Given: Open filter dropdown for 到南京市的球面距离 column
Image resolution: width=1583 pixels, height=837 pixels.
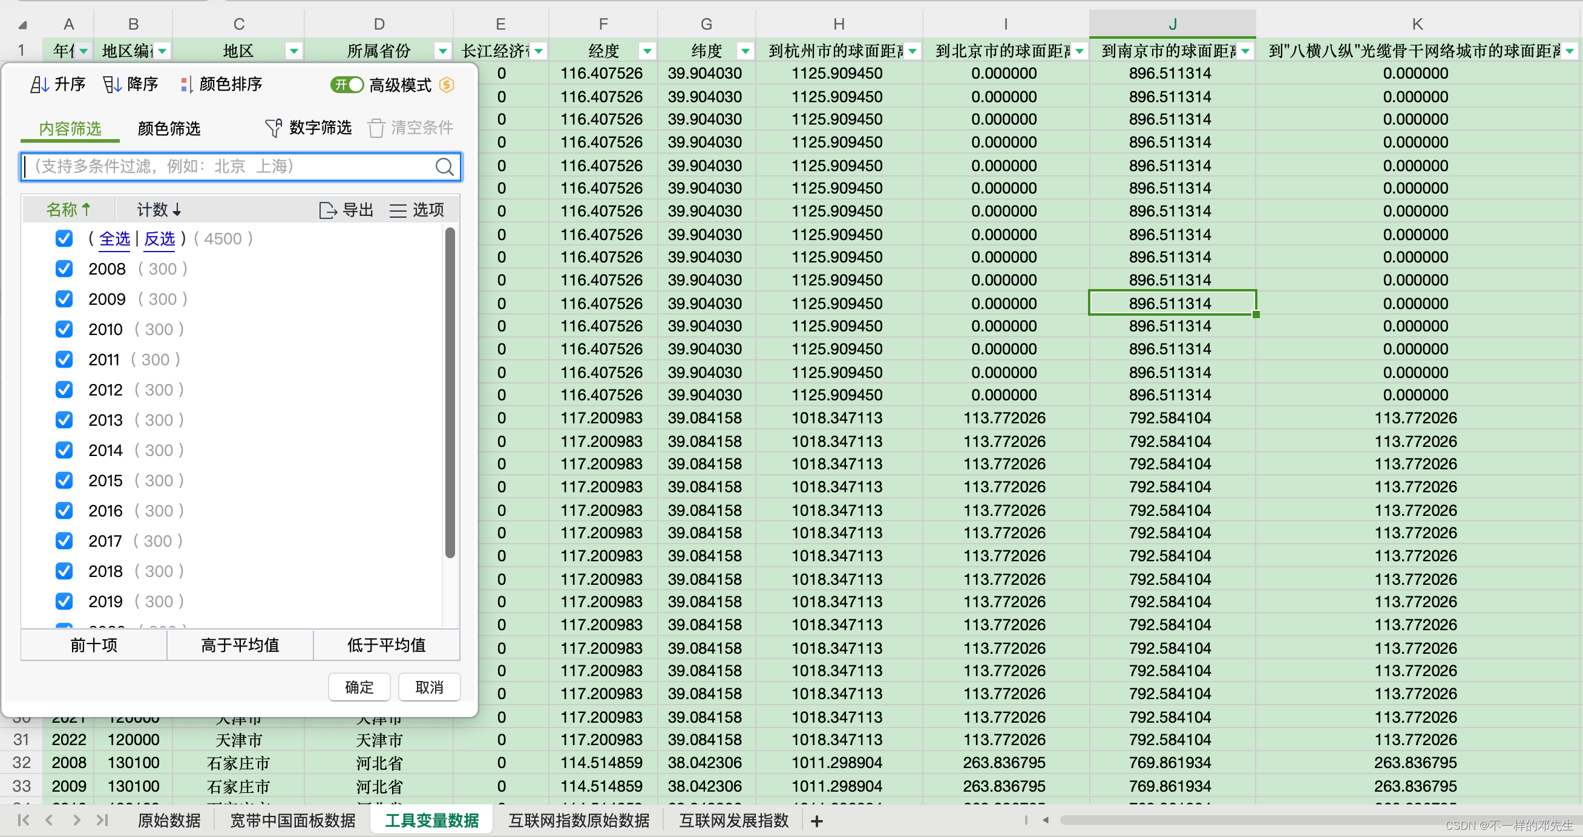Looking at the screenshot, I should [1245, 51].
